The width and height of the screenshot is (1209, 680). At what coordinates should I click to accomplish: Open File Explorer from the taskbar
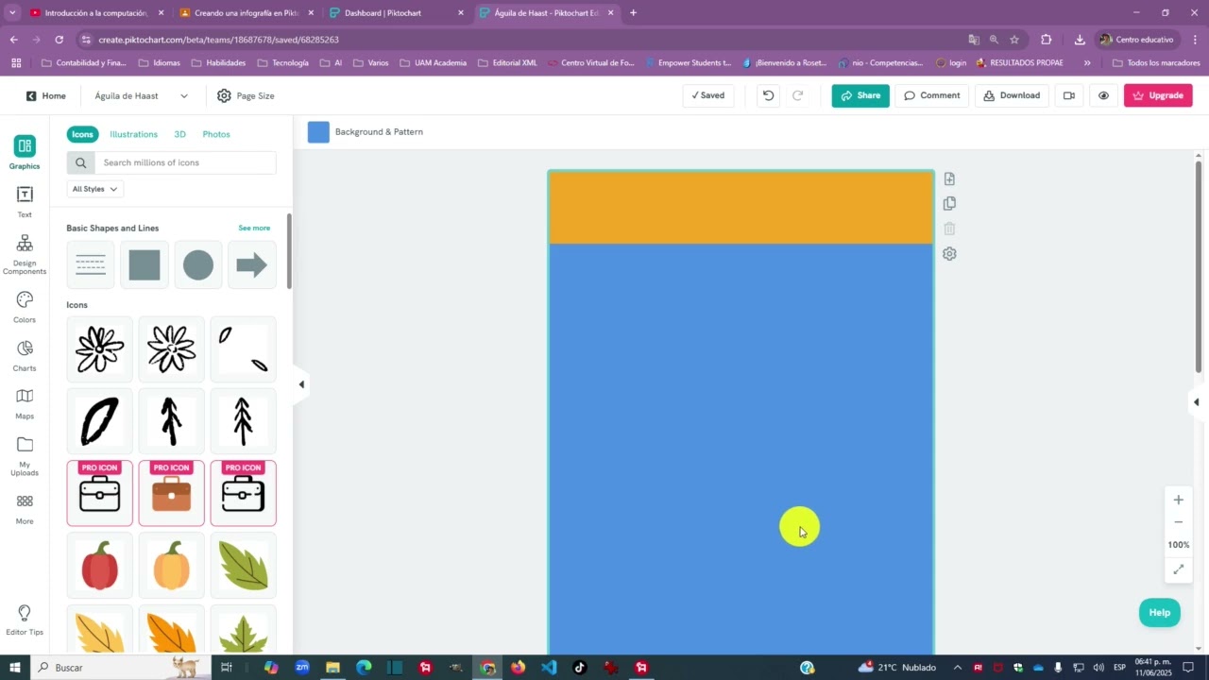pos(332,668)
